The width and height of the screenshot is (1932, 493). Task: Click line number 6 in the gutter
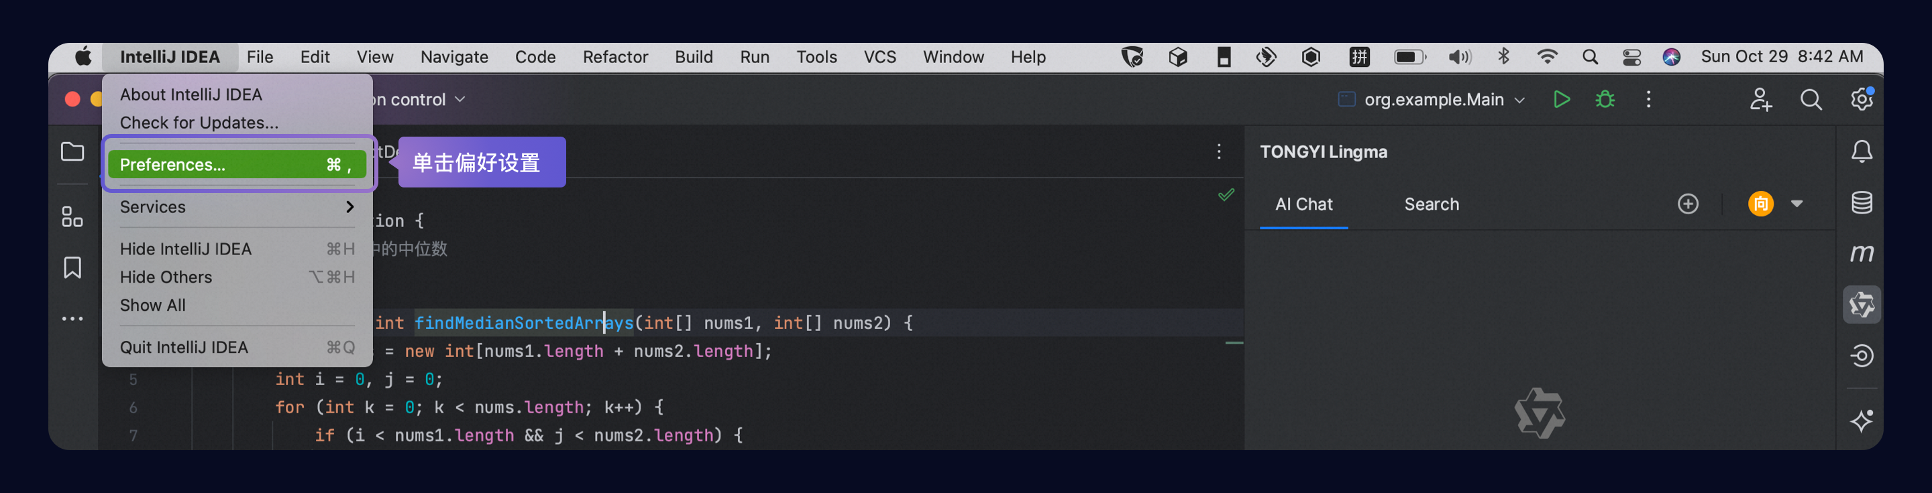(133, 407)
